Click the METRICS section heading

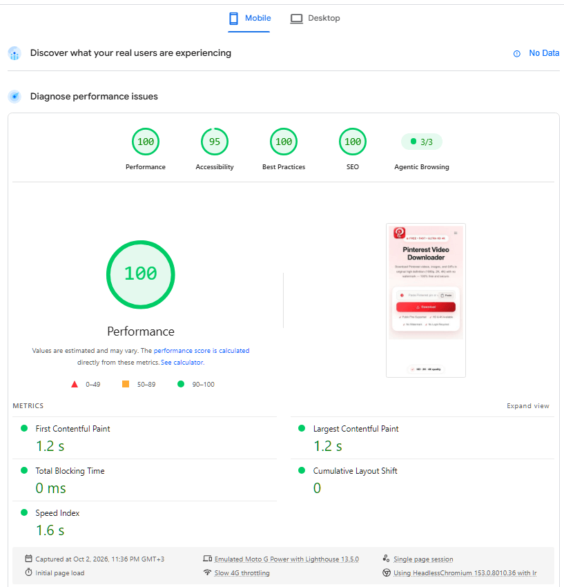click(28, 406)
